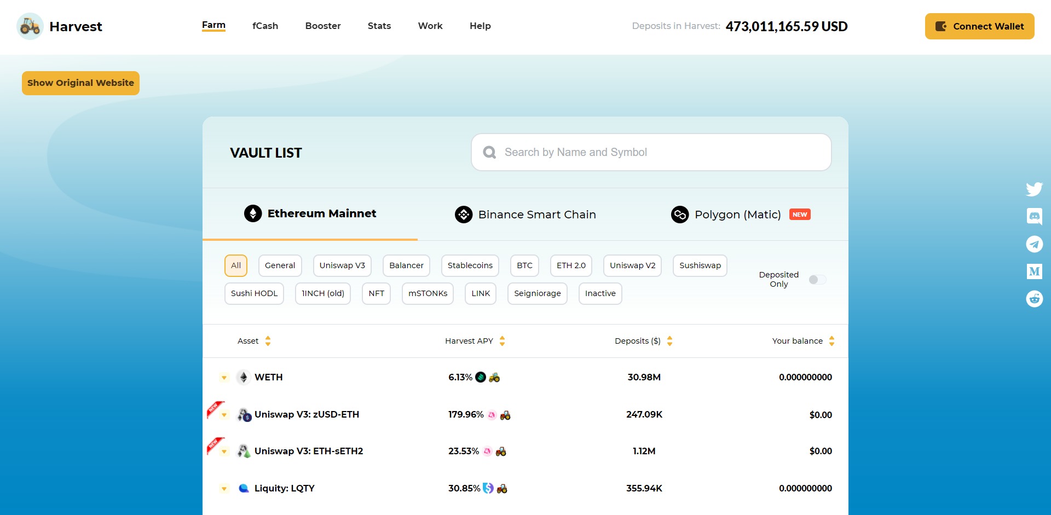Click the pink Uniswap icon beside 179.96%
This screenshot has width=1051, height=515.
coord(492,415)
